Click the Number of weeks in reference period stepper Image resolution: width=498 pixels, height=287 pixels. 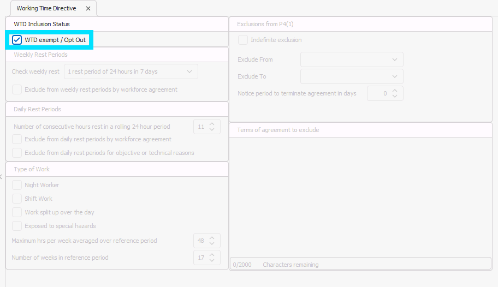pos(207,258)
